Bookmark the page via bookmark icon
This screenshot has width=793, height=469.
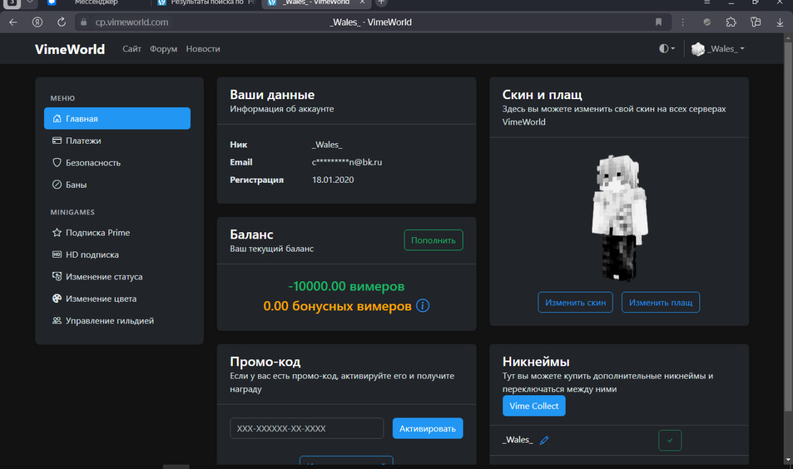(659, 22)
